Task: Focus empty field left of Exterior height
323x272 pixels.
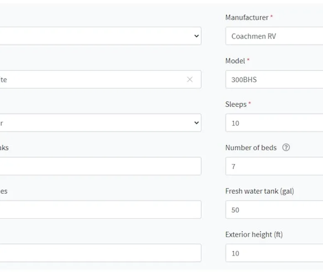Action: pos(100,253)
